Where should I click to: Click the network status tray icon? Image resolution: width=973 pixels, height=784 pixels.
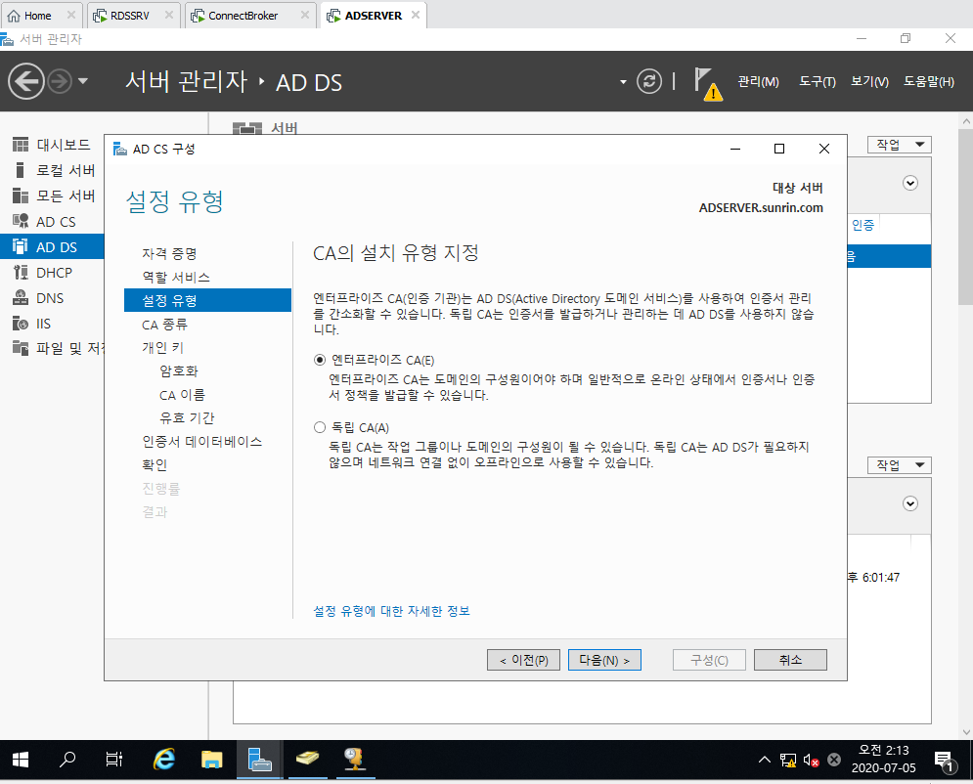coord(788,760)
